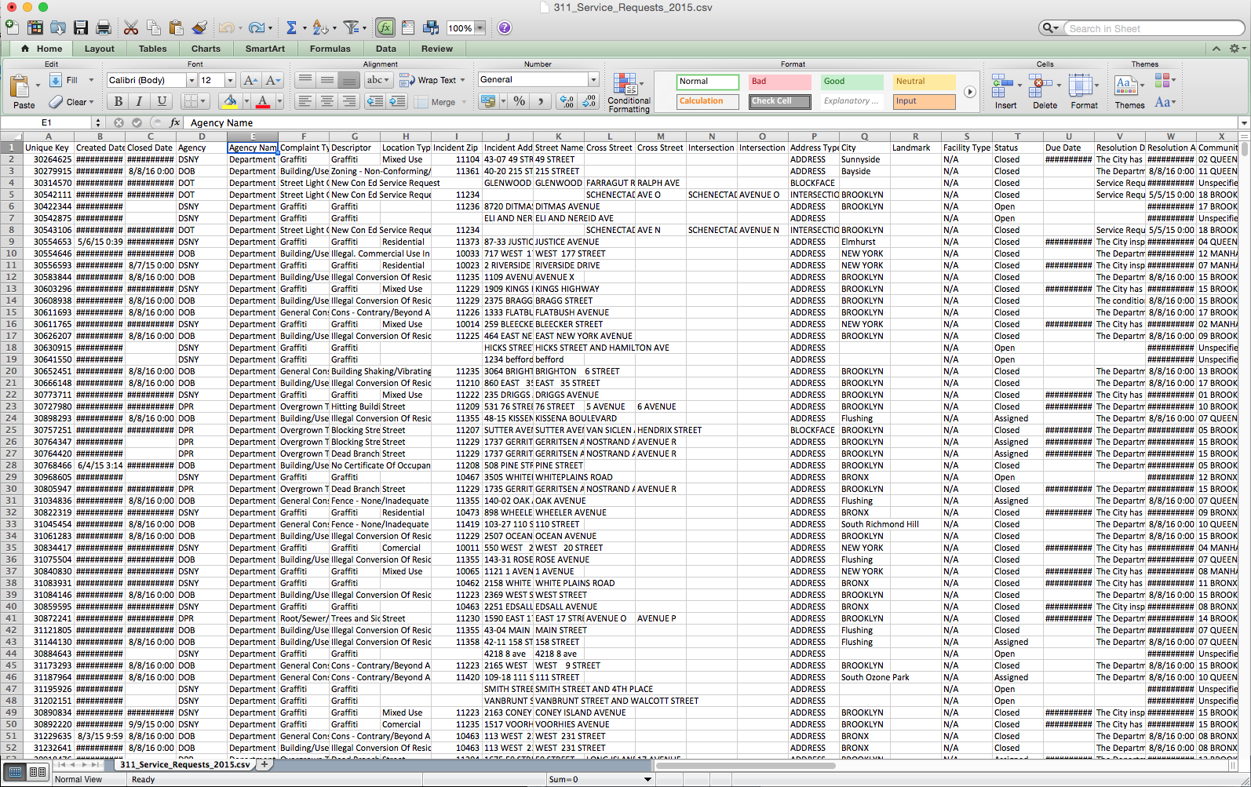
Task: Print the sheet using printer icon
Action: (x=104, y=27)
